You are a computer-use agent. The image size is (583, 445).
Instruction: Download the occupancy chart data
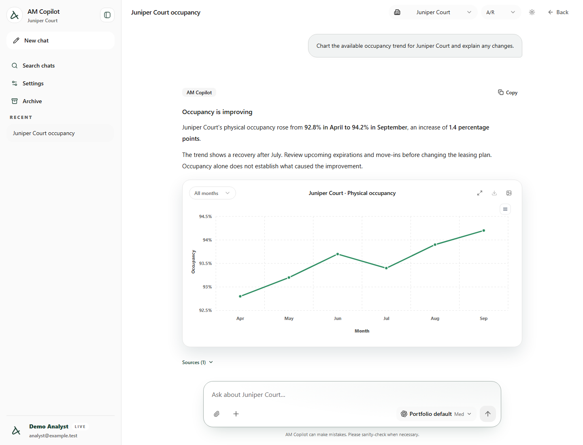pyautogui.click(x=494, y=193)
